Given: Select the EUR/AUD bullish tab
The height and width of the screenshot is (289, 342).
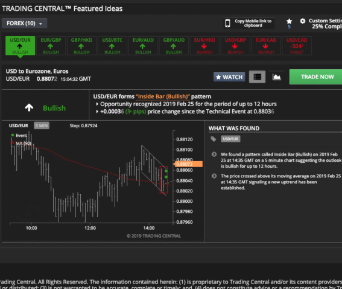Looking at the screenshot, I should point(143,46).
